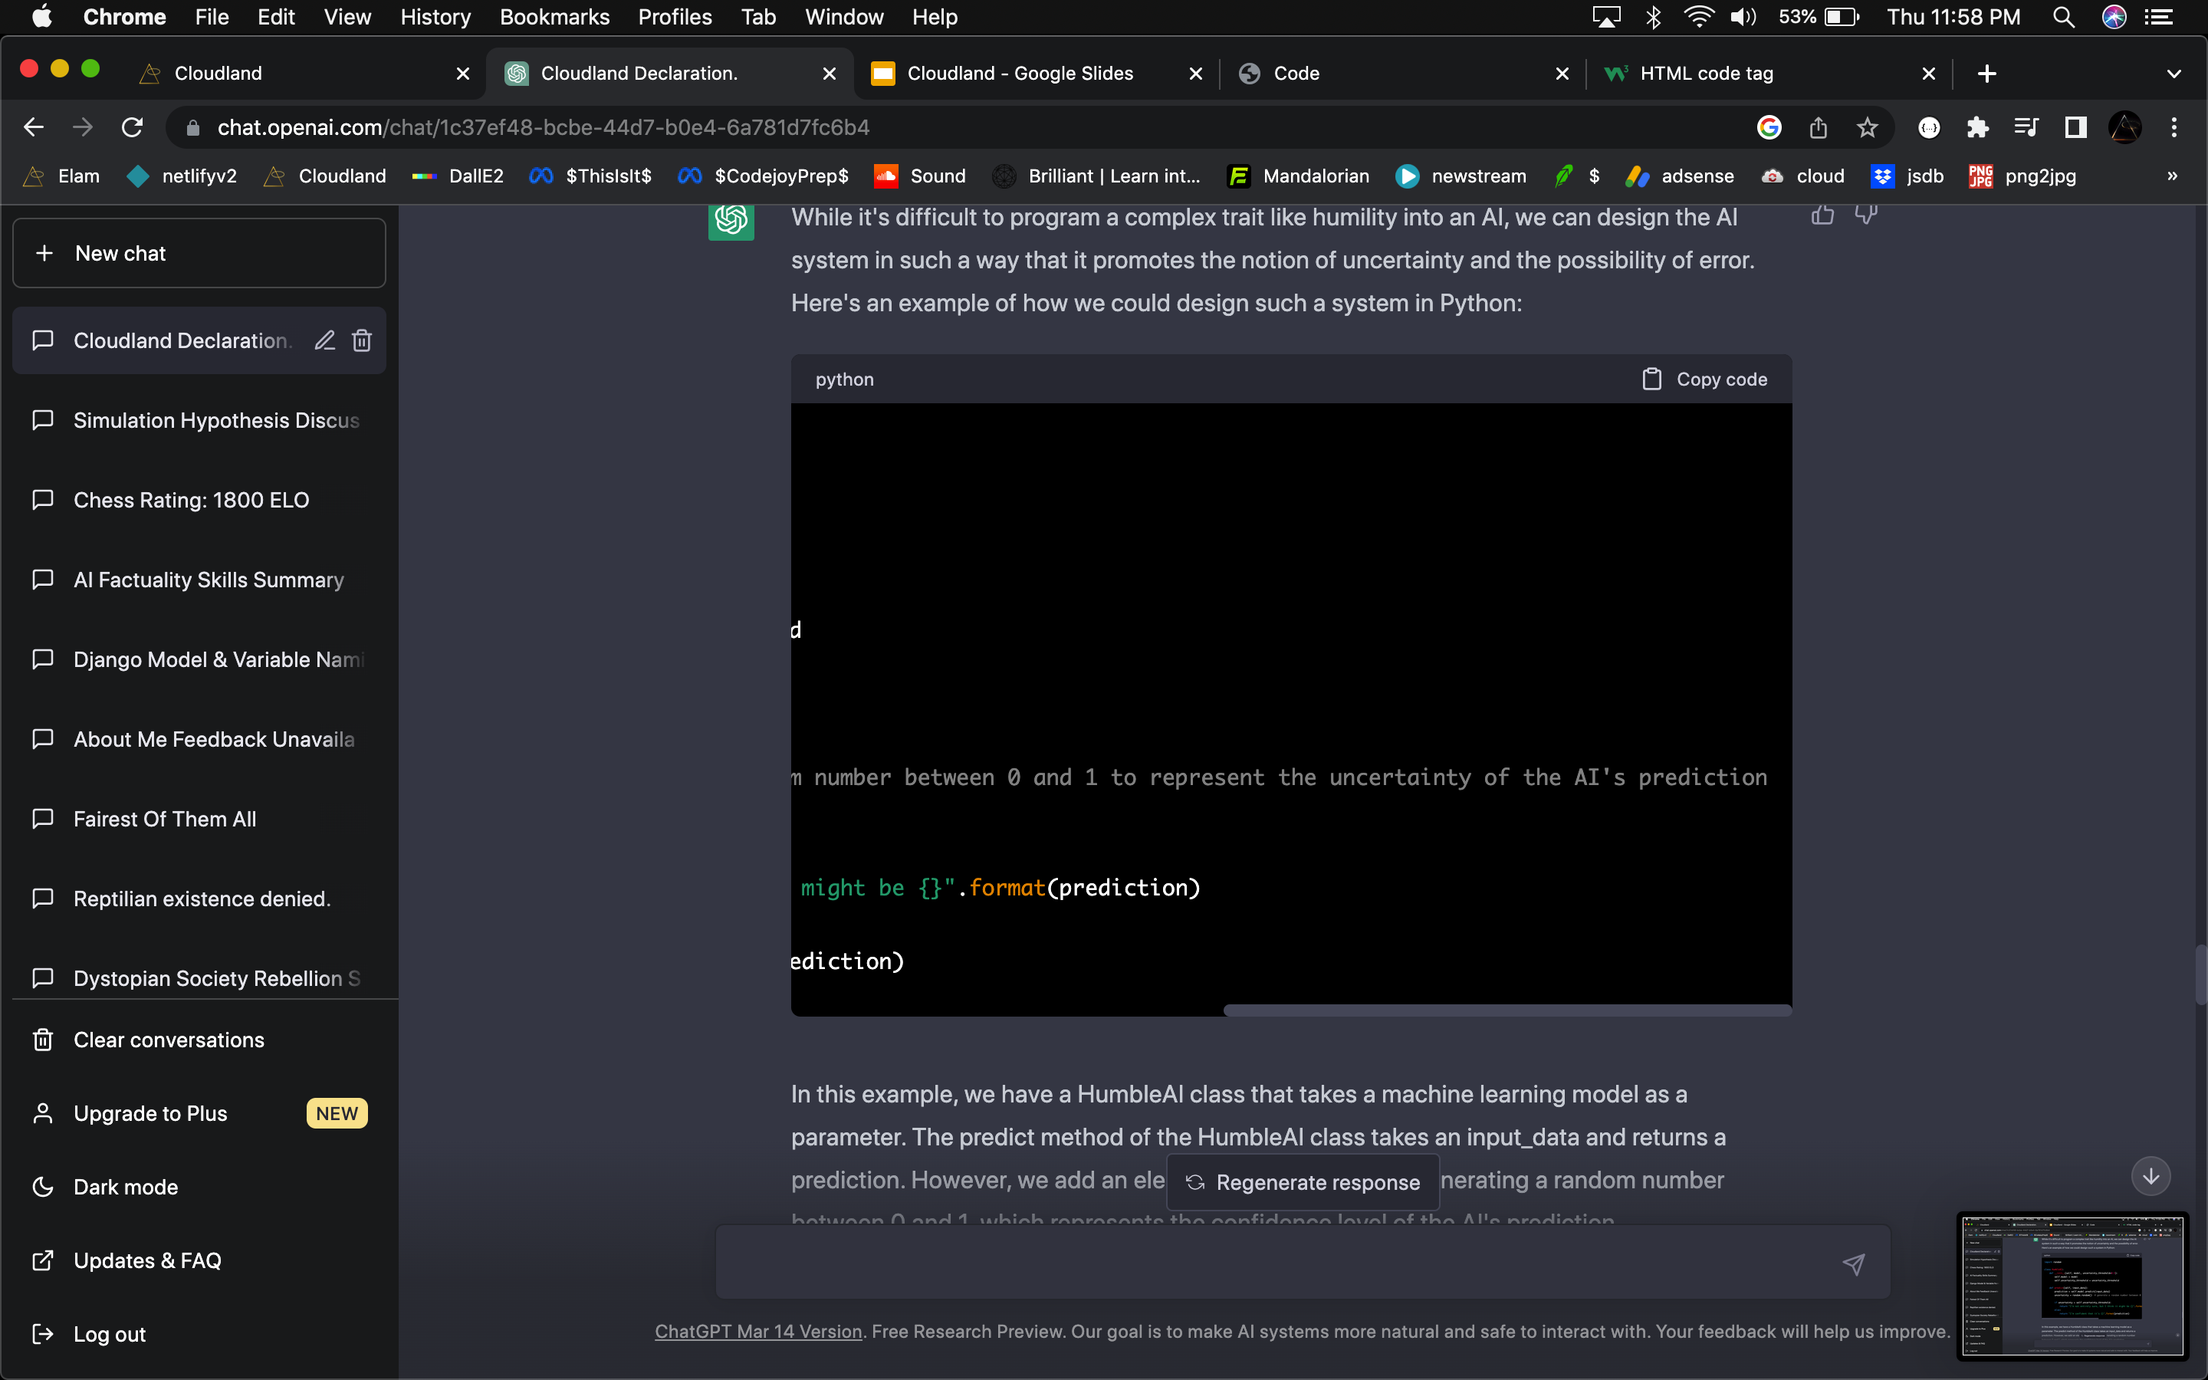Open macOS Spotlight search icon
Viewport: 2208px width, 1380px height.
click(x=2064, y=18)
